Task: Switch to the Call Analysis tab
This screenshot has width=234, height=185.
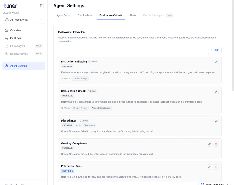Action: tap(85, 15)
